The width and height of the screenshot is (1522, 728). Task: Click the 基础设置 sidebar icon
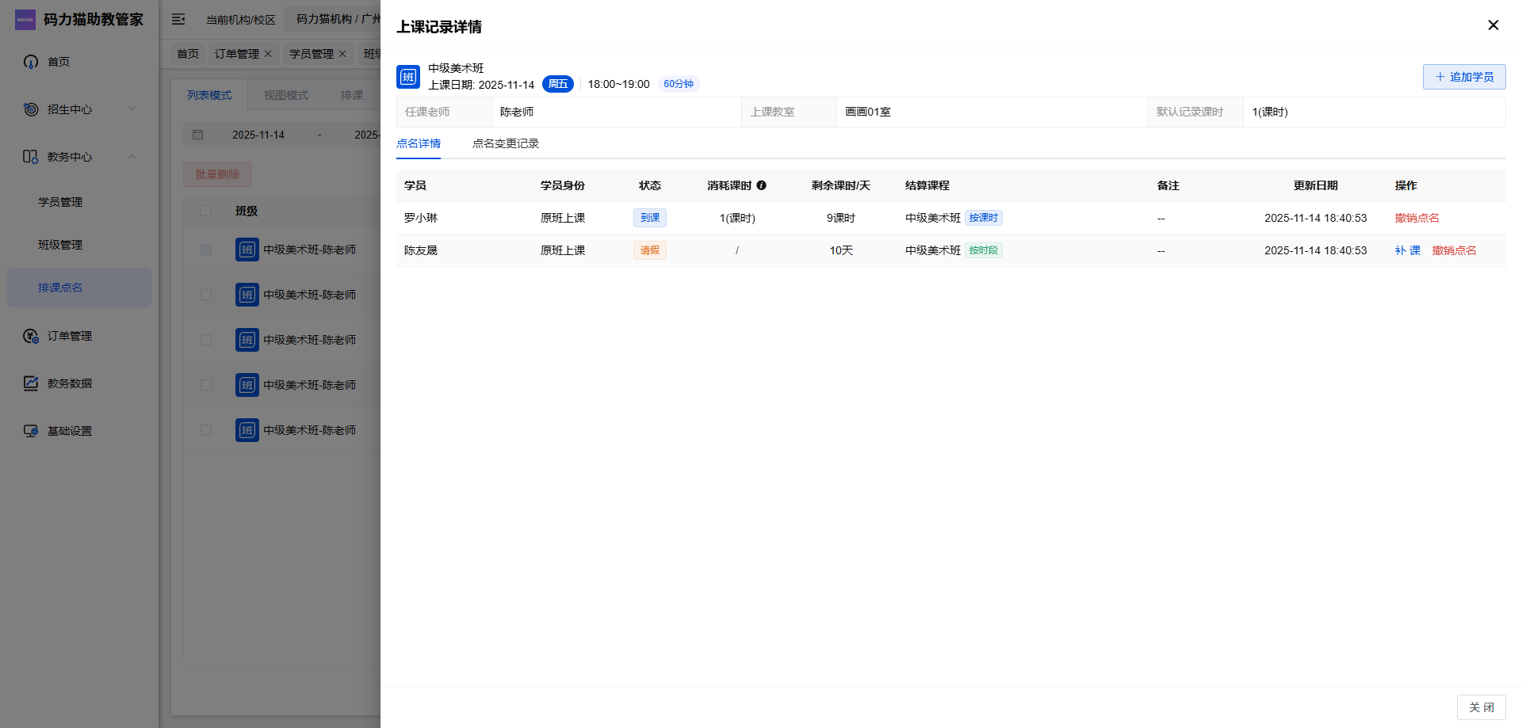(31, 431)
